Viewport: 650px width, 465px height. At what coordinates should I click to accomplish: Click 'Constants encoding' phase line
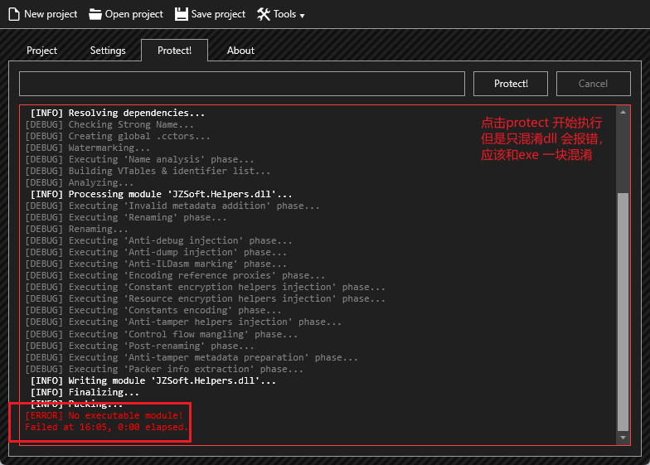[x=153, y=310]
